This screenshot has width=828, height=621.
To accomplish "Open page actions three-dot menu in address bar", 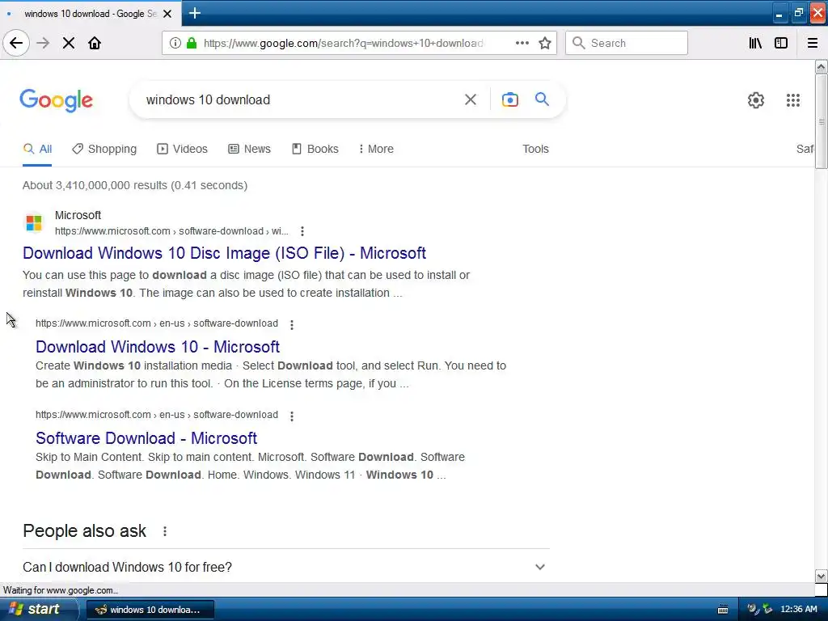I will 522,43.
